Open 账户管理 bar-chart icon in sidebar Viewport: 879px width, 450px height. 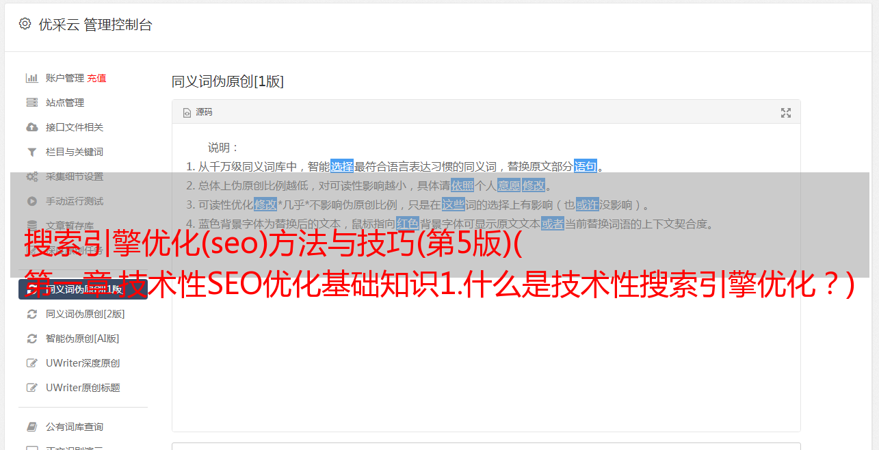coord(31,78)
